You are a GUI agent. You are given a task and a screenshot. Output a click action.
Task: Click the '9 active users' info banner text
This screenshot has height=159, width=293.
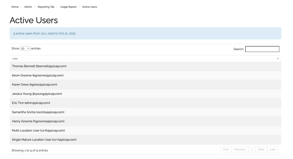click(x=45, y=34)
